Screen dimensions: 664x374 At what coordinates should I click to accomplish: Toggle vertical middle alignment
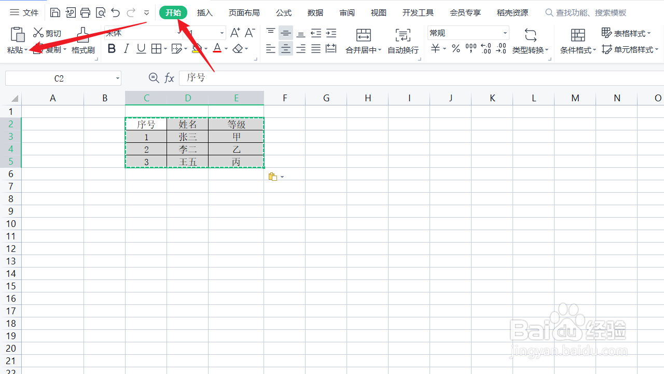[x=286, y=33]
